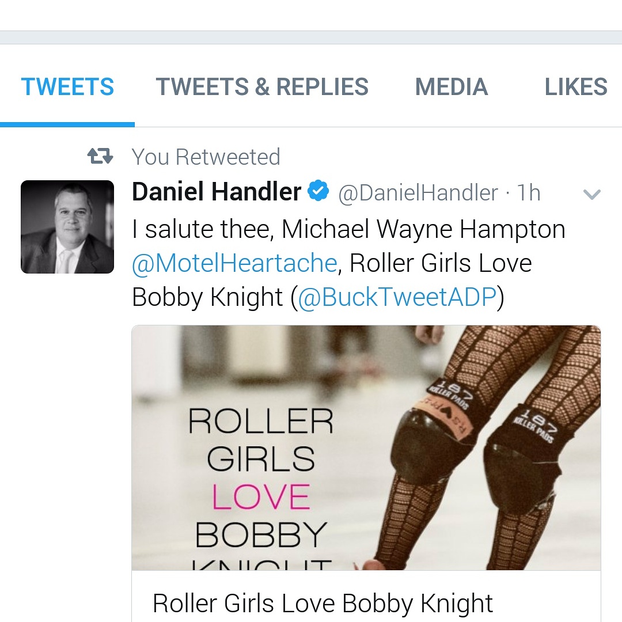622x622 pixels.
Task: Tap the pink LOVE word on cover
Action: click(261, 497)
